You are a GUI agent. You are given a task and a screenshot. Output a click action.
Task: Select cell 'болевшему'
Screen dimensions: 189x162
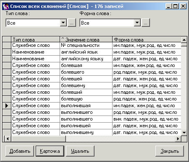86,85
